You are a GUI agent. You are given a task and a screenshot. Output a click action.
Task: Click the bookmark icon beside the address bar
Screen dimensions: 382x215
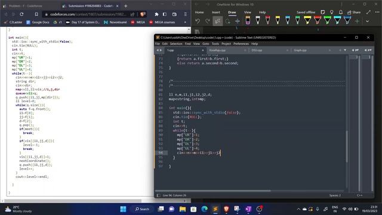[x=36, y=14]
